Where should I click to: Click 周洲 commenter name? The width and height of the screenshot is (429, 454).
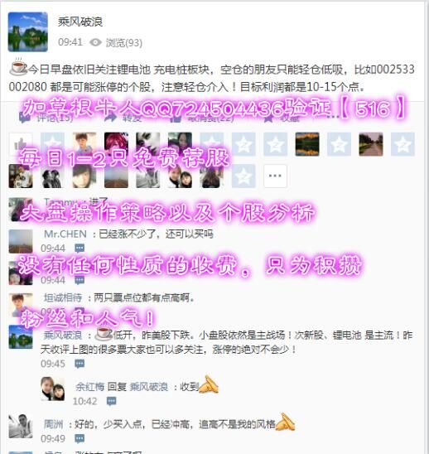[x=53, y=424]
